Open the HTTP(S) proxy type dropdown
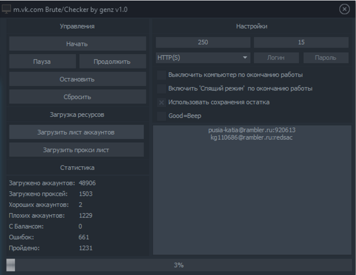Screen dimensions: 356x275 click(x=203, y=58)
